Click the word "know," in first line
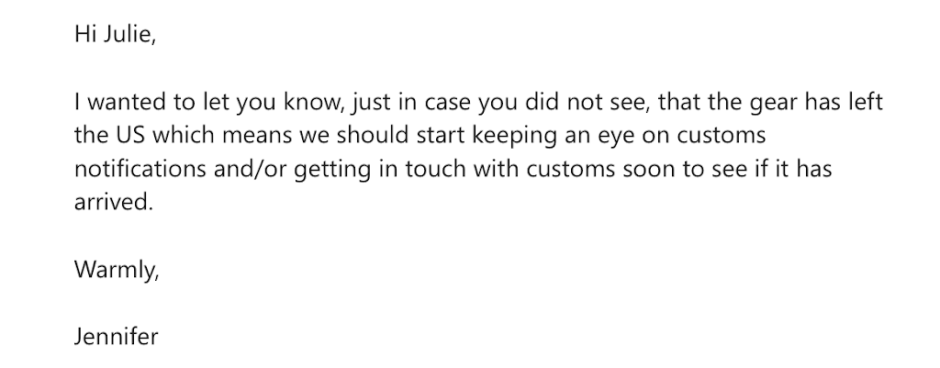Viewport: 940px width, 368px height. (x=319, y=103)
